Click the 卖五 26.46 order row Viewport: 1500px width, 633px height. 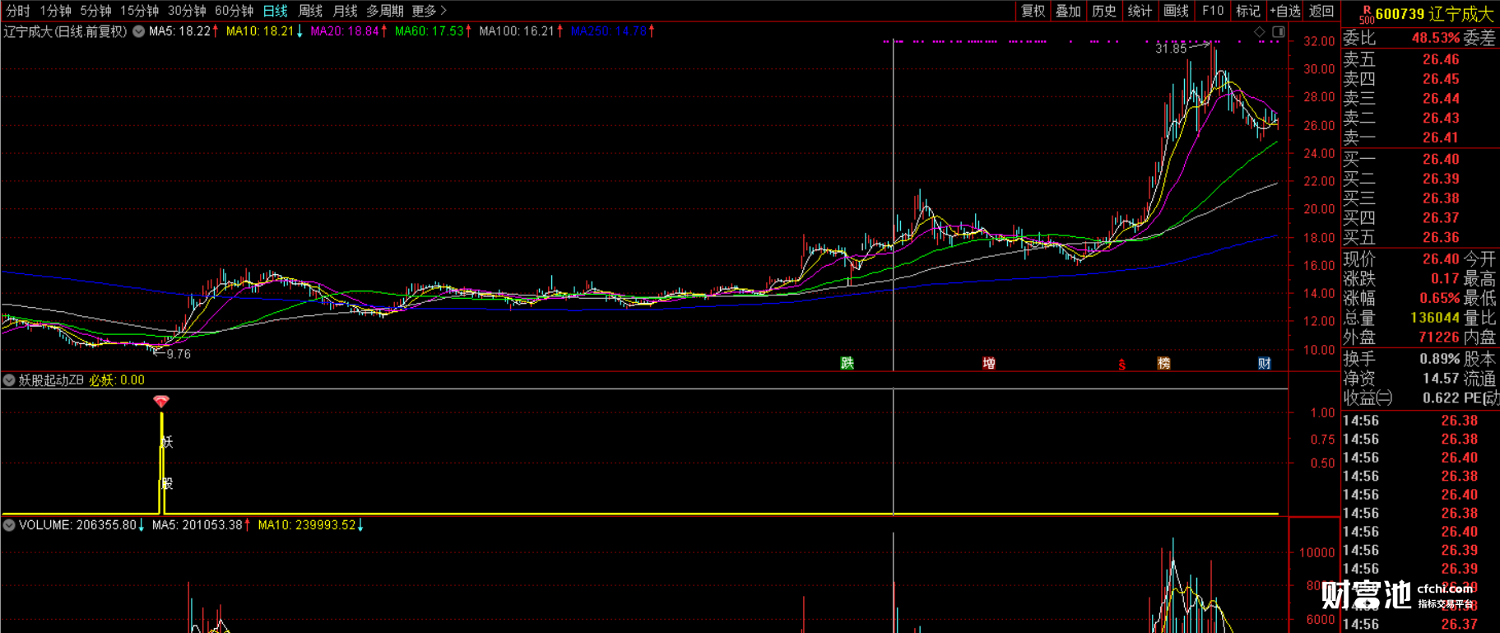click(1421, 59)
